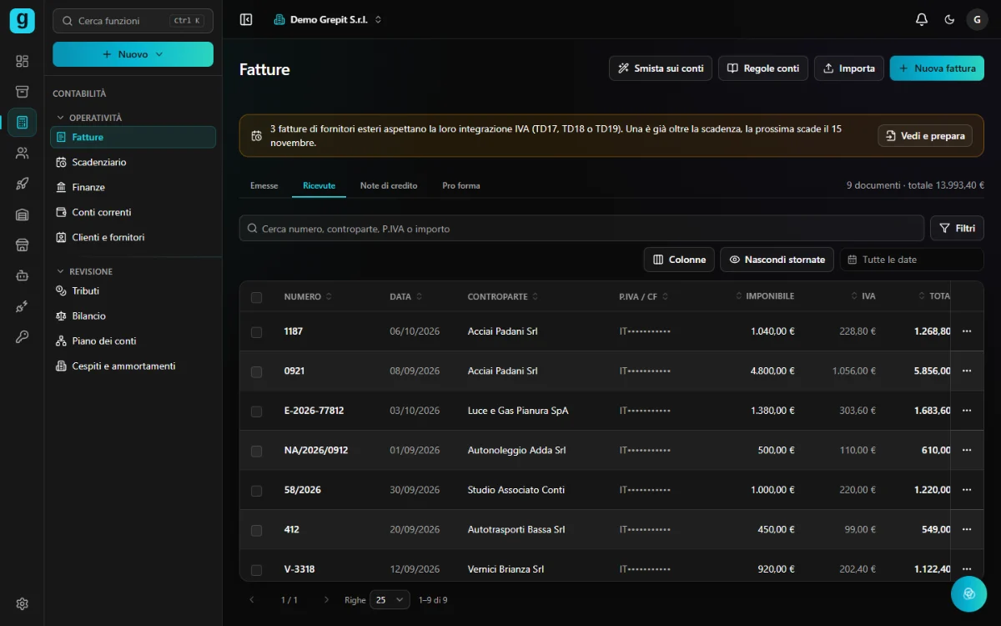Click the archive box icon in the rail
The width and height of the screenshot is (1001, 626).
coord(22,92)
